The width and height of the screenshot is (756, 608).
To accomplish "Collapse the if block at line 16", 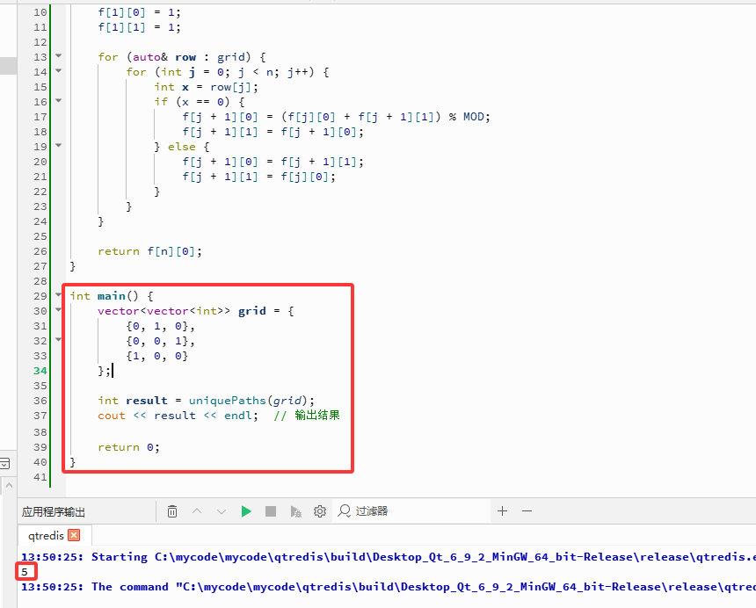I will [x=59, y=101].
